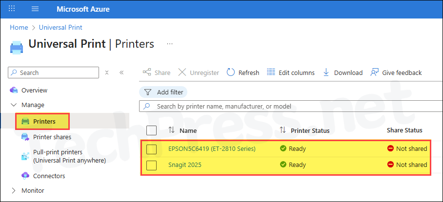Open the Universal Print breadcrumb link
This screenshot has height=202, width=443.
click(60, 27)
